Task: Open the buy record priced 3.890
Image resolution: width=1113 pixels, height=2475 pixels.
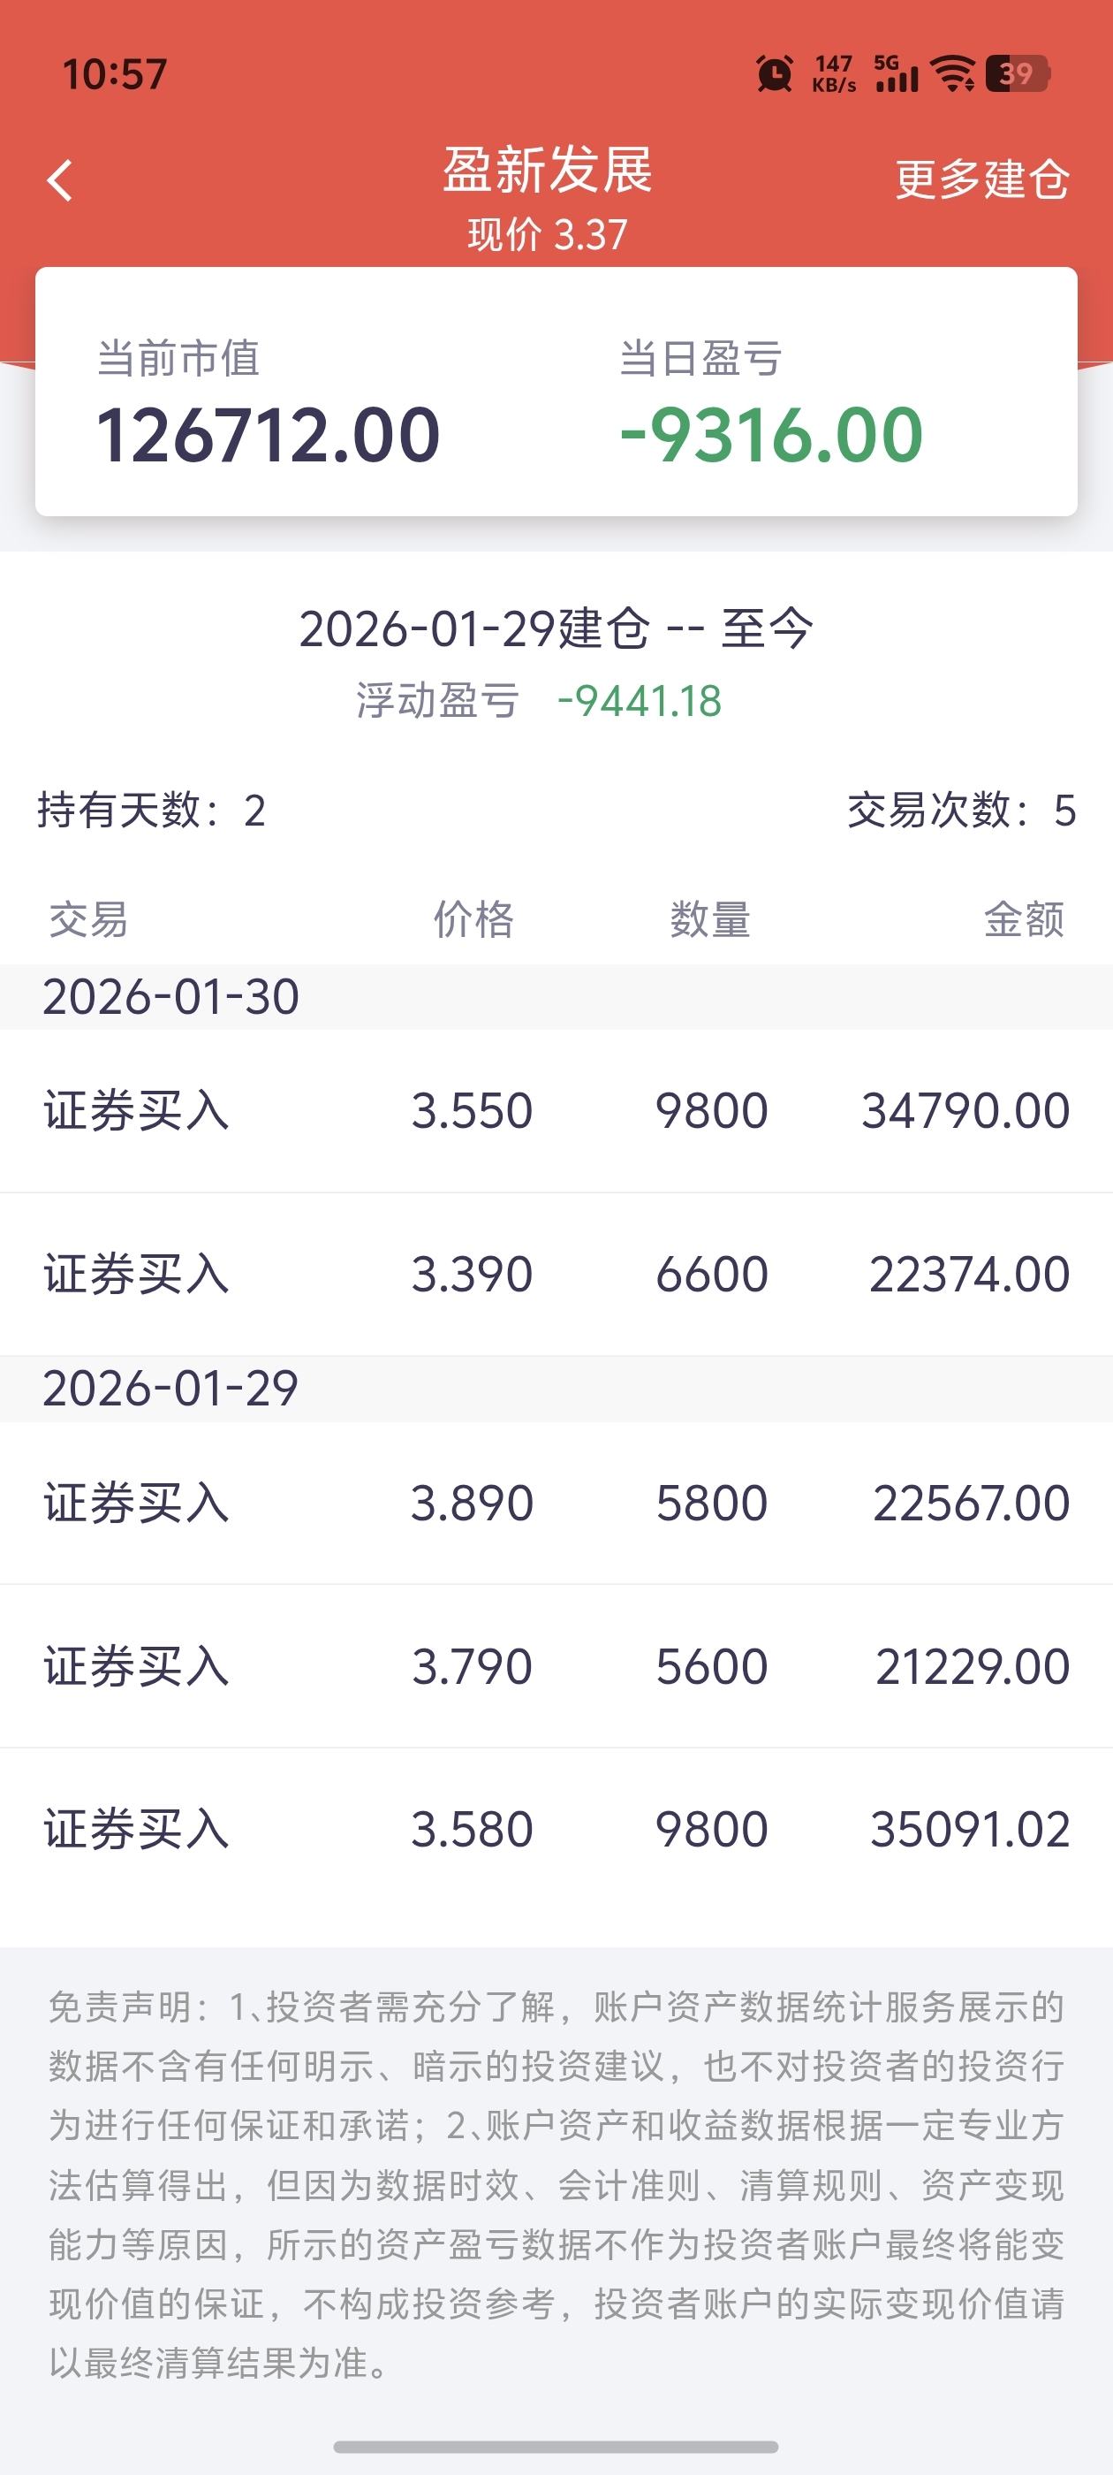Action: point(556,1503)
